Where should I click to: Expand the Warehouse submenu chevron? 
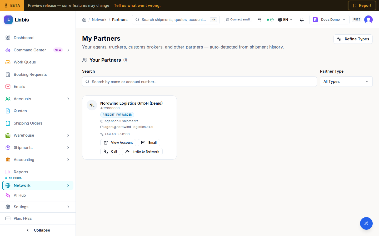point(68,135)
